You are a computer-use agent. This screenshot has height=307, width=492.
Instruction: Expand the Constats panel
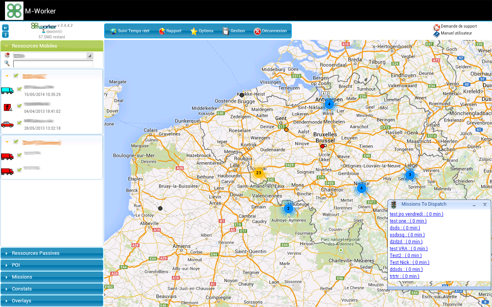(52, 289)
